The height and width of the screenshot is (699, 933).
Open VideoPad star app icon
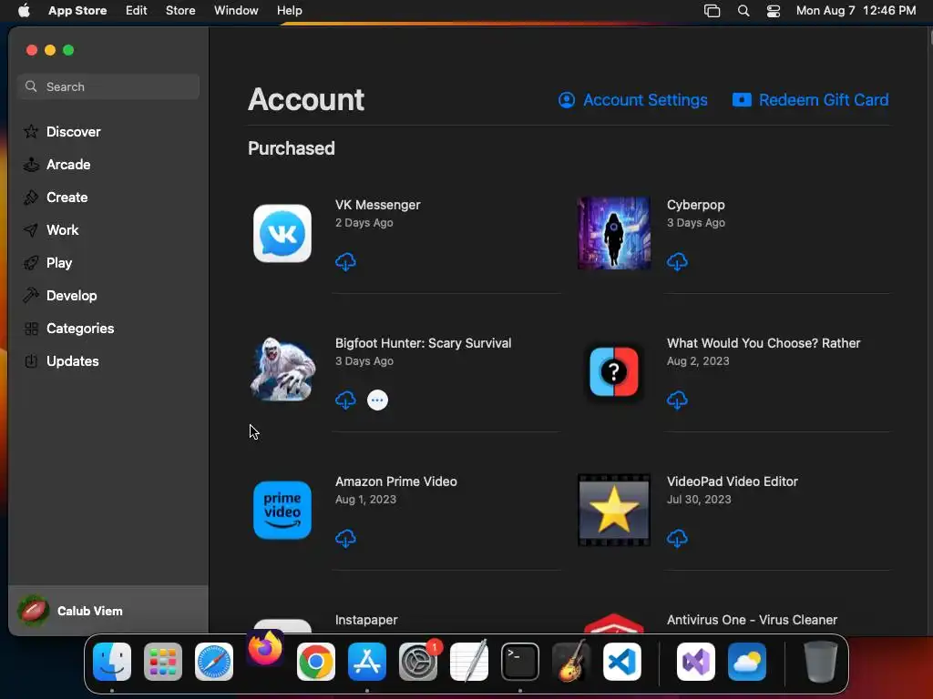click(613, 510)
